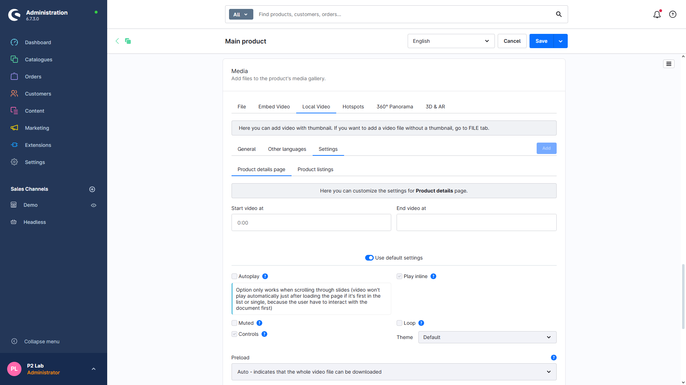Open the Other languages sub-tab
686x385 pixels.
[287, 149]
